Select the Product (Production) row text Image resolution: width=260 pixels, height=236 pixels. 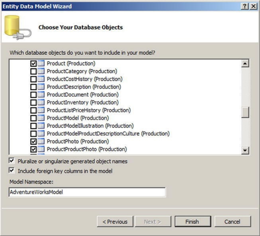[71, 64]
